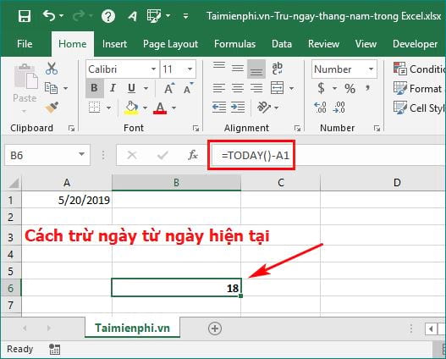Open the Data tab

(x=282, y=44)
